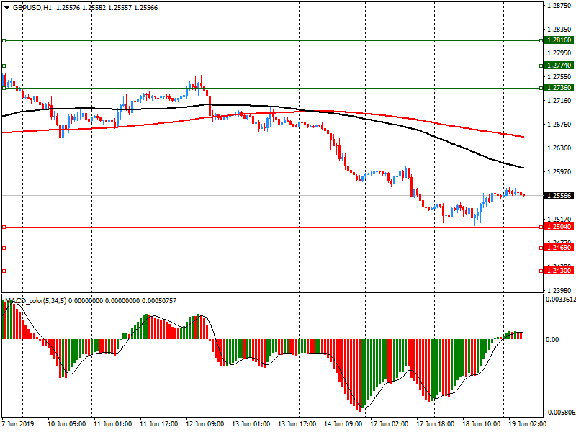Click the 1.27160 price scale value
Viewport: 576px width, 432px height.
pyautogui.click(x=559, y=101)
